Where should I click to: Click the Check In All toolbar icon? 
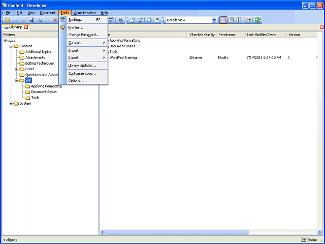(140, 20)
